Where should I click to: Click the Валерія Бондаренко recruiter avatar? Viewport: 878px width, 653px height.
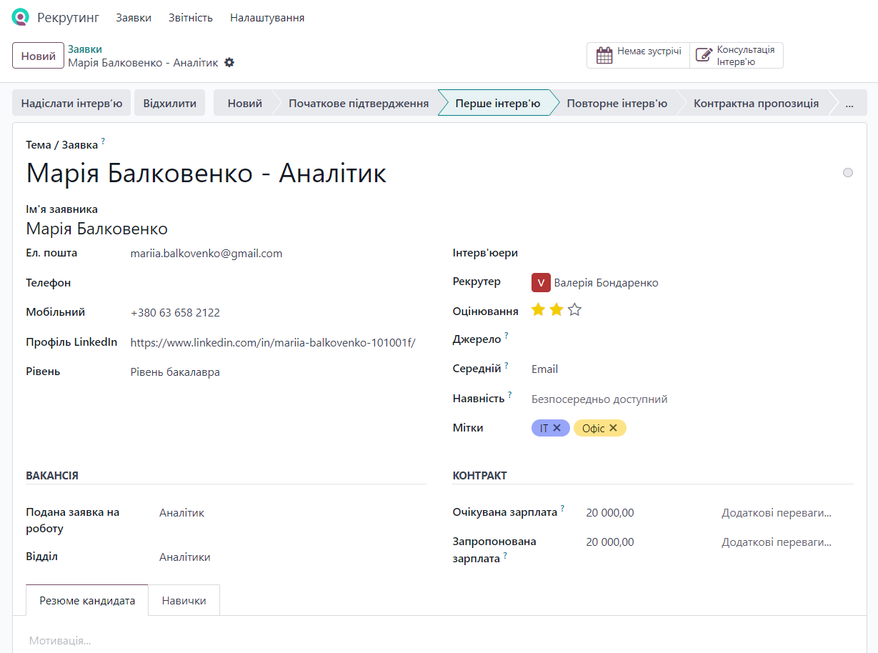tap(541, 283)
